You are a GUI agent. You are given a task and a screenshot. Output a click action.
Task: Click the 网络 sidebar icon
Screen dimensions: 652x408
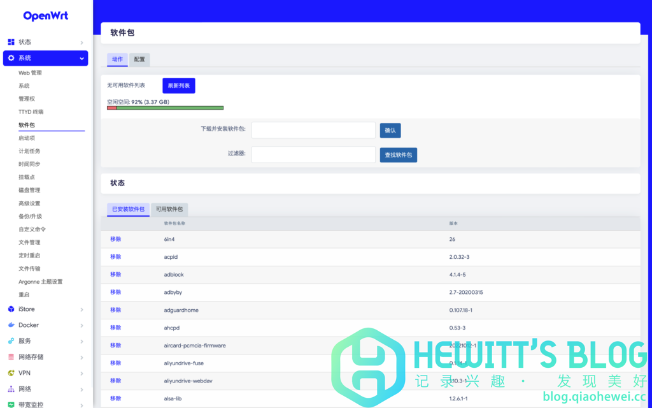point(10,389)
